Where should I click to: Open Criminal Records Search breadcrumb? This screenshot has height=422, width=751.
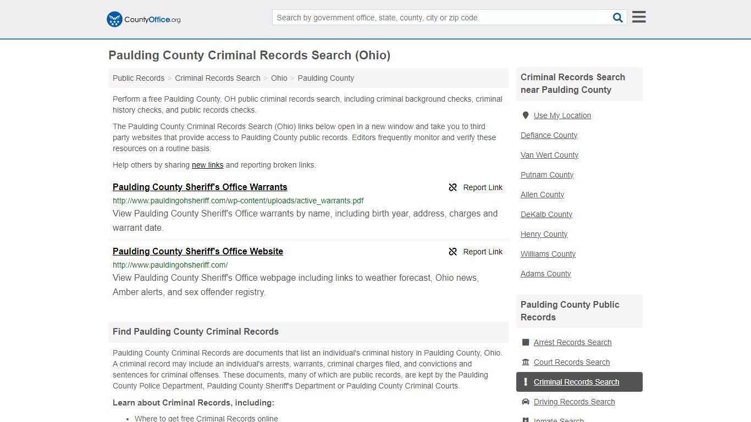point(218,78)
